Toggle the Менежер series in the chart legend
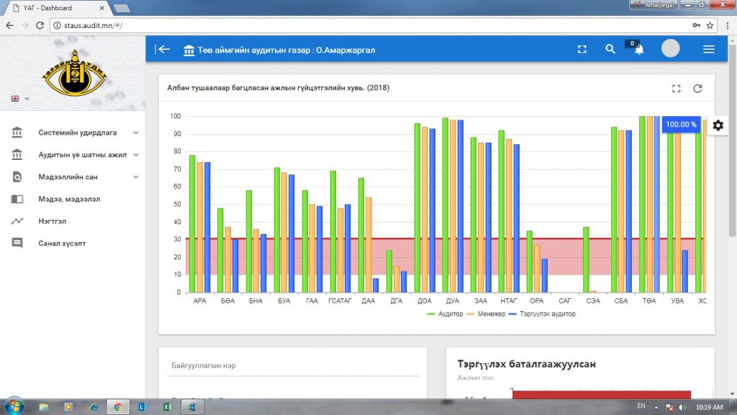Screen dimensions: 737x415 click(486, 314)
